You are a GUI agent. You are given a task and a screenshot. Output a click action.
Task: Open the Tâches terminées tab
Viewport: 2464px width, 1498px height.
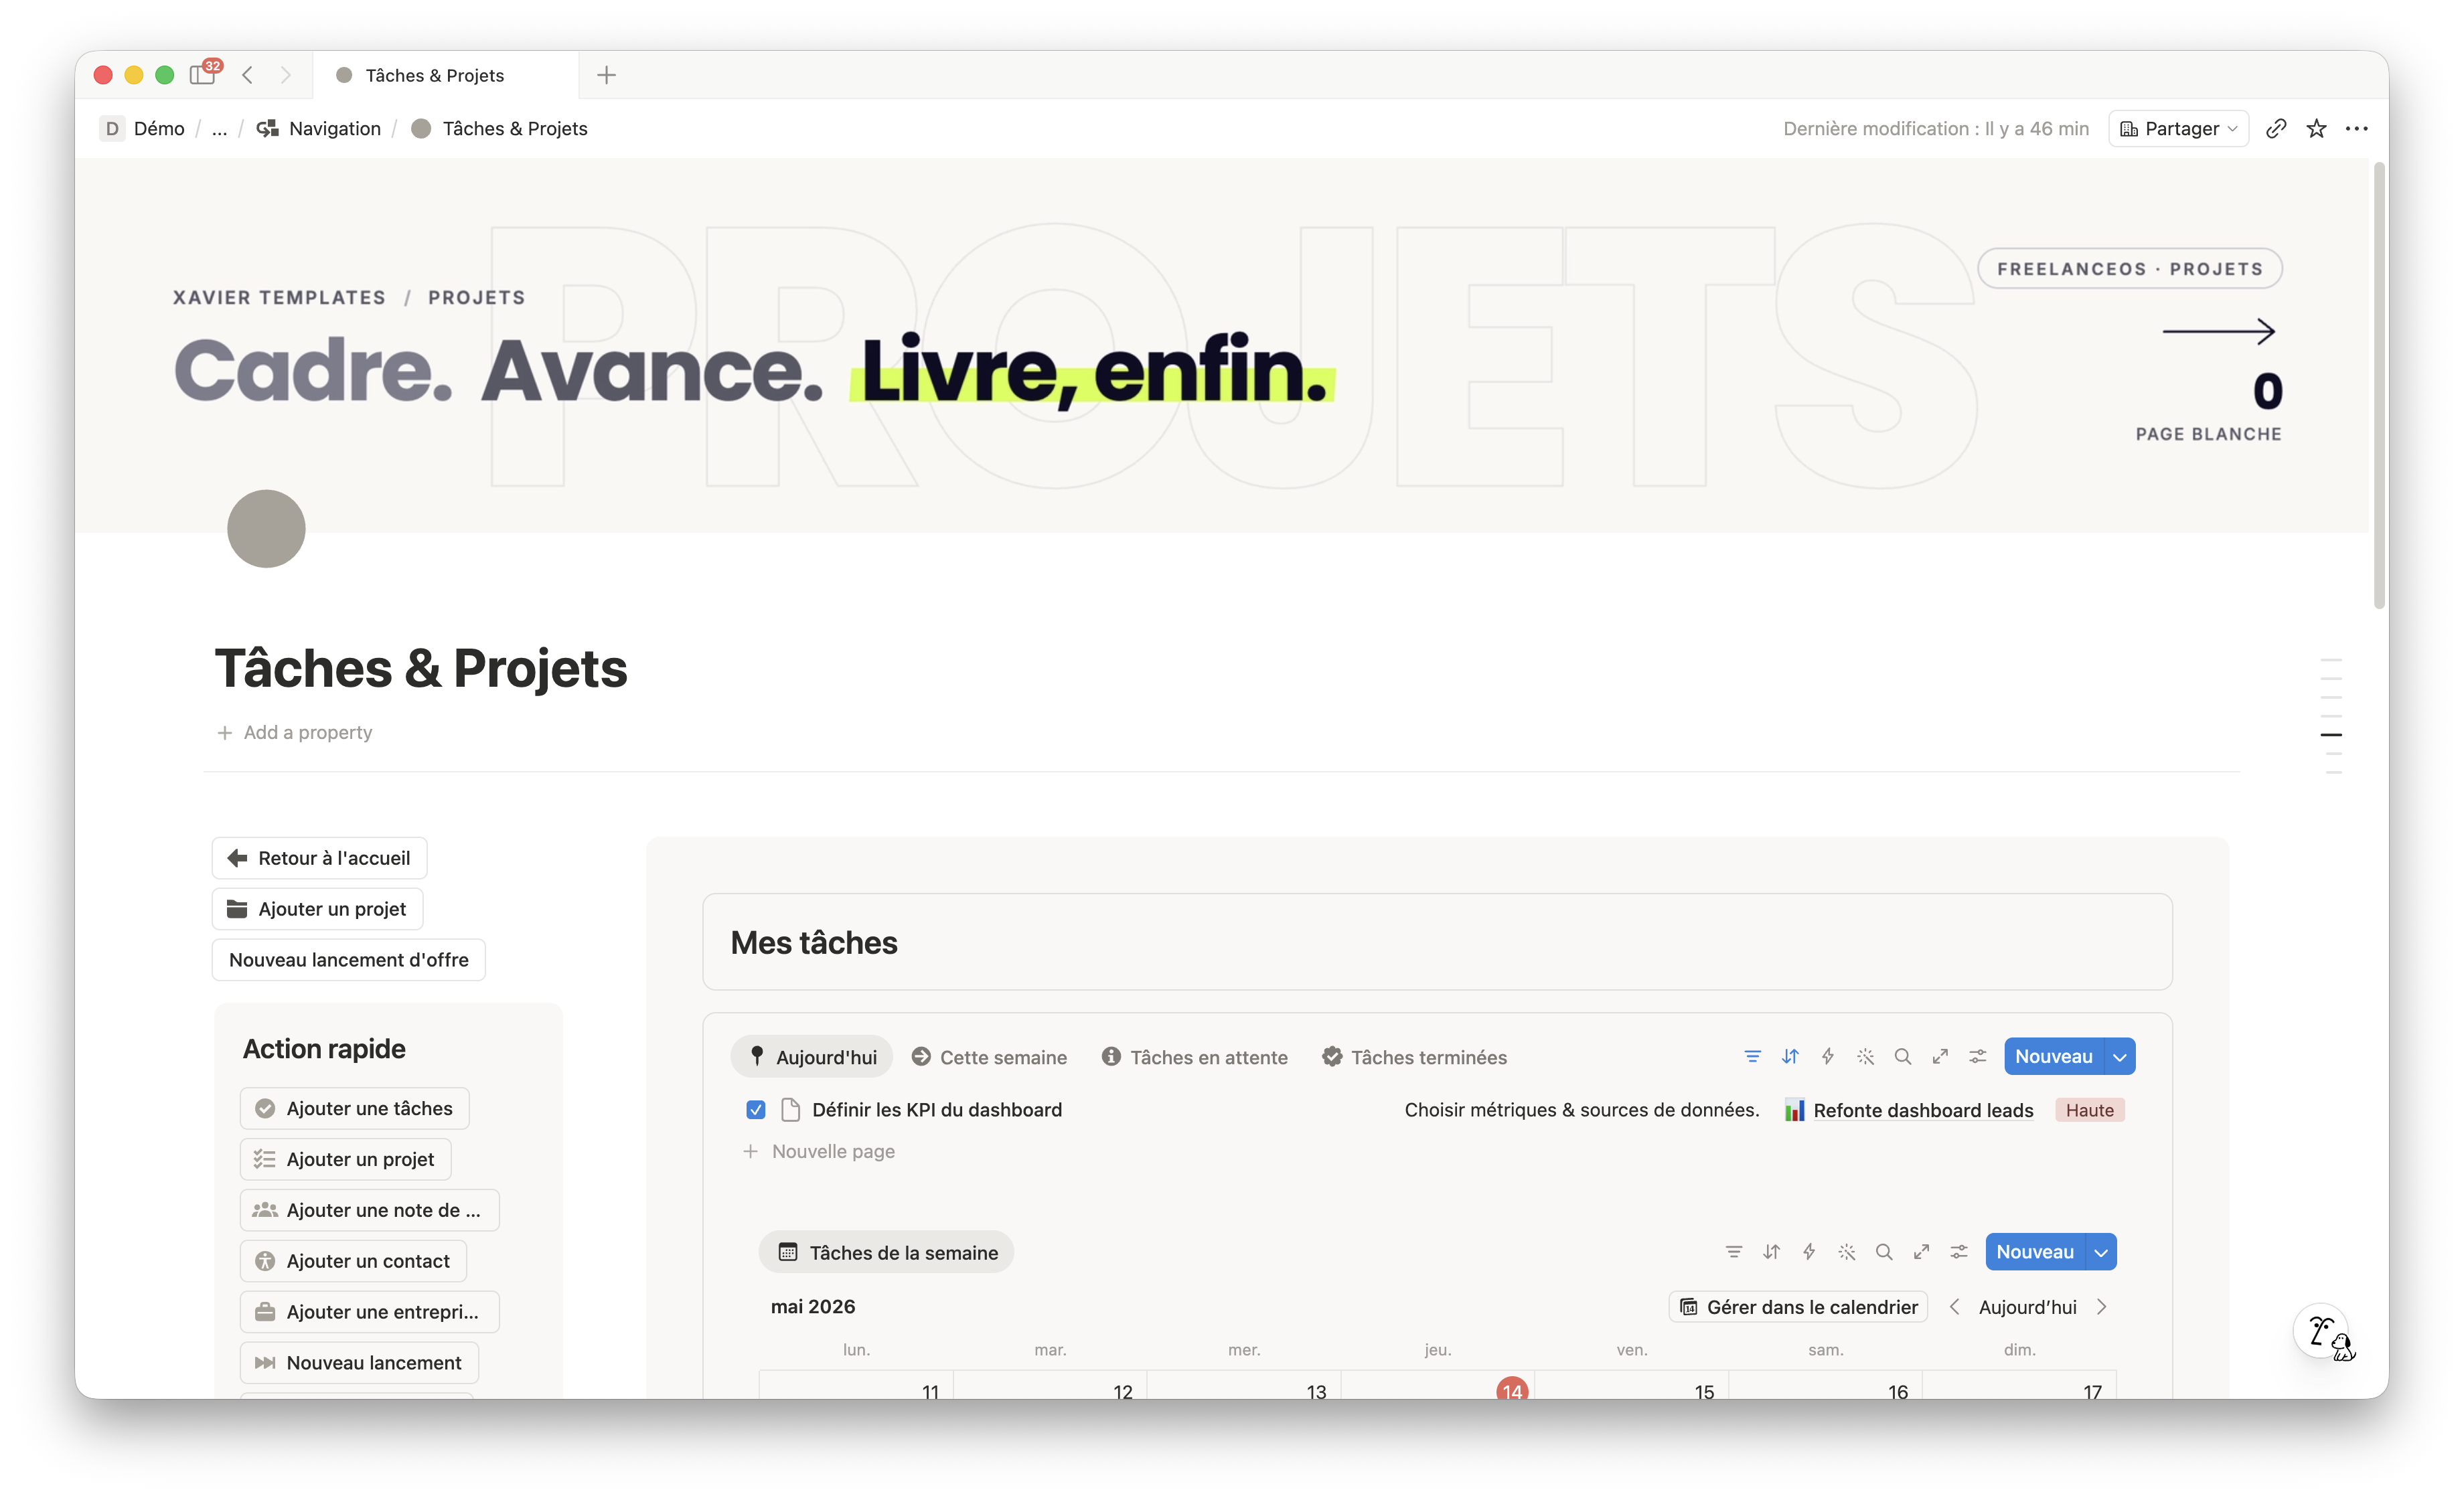click(x=1414, y=1057)
